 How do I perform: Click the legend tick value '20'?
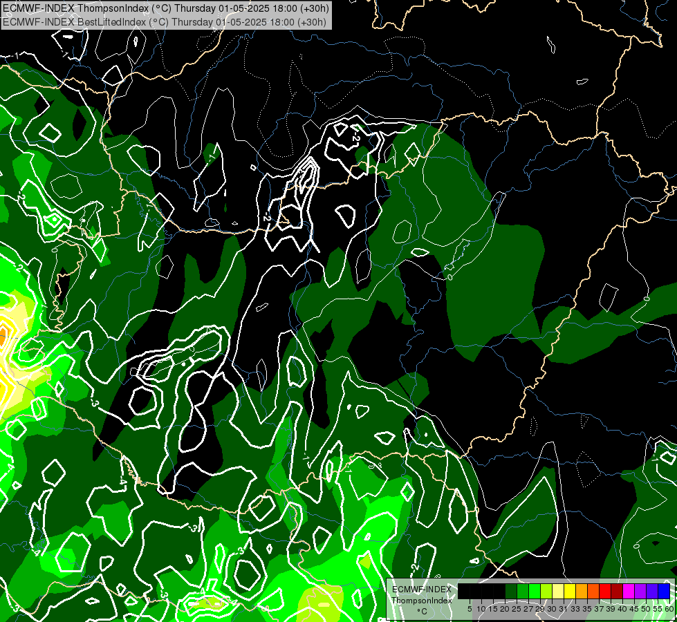point(505,609)
